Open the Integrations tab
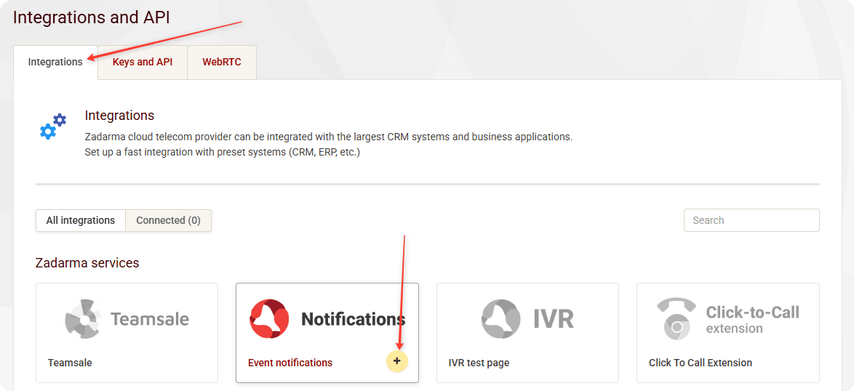Viewport: 854px width, 391px height. [x=55, y=62]
